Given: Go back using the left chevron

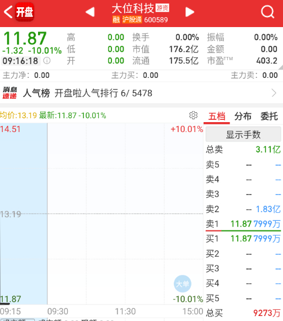Looking at the screenshot, I should point(8,12).
